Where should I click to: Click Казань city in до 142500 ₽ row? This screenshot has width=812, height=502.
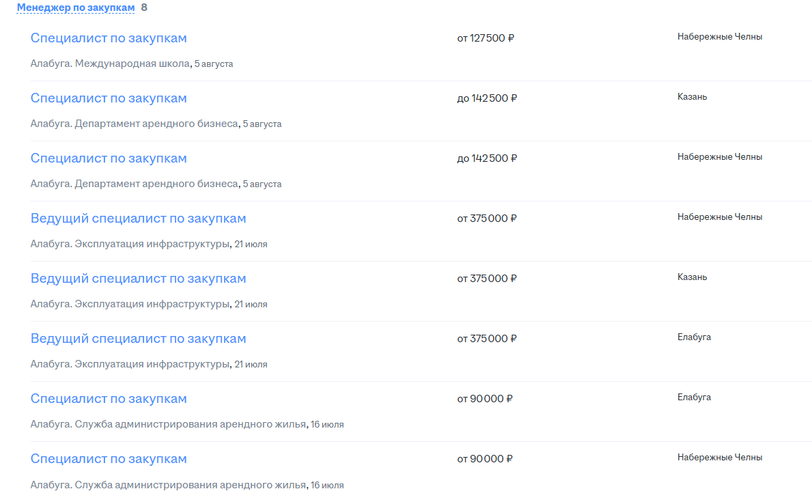692,97
